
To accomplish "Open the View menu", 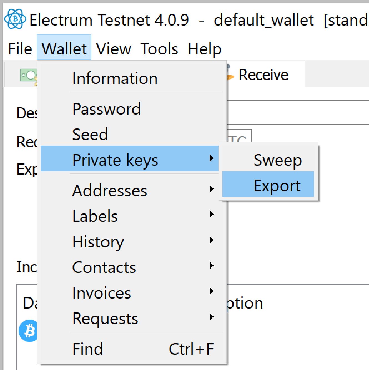I will point(113,49).
